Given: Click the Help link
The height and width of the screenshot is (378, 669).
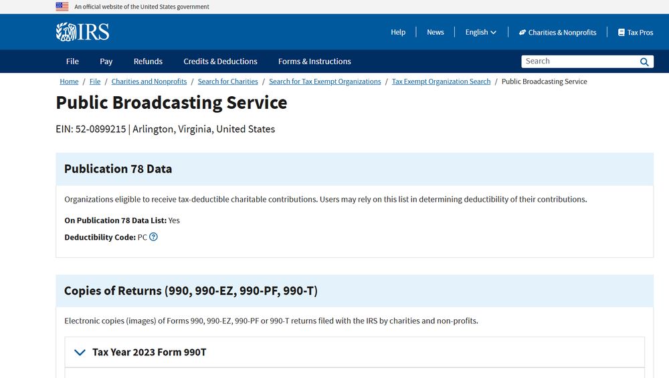Looking at the screenshot, I should [398, 32].
